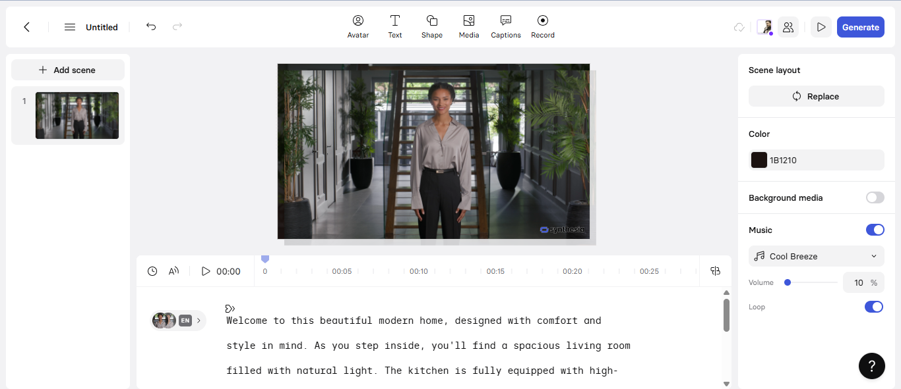Screen dimensions: 901x389
Task: Click the Untitled project title
Action: 102,27
